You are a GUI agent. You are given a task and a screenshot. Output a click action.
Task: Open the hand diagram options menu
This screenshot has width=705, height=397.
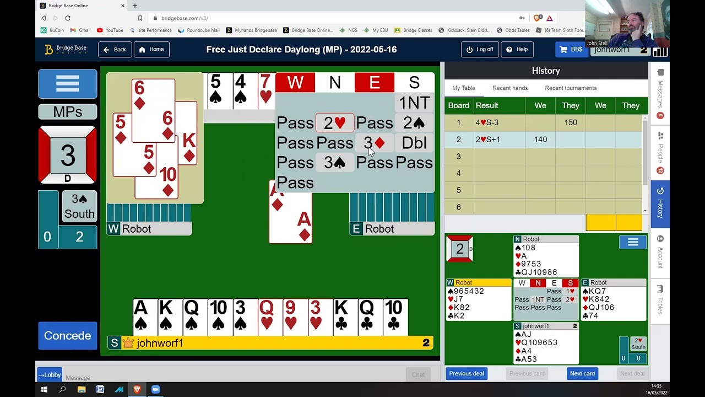(x=633, y=242)
